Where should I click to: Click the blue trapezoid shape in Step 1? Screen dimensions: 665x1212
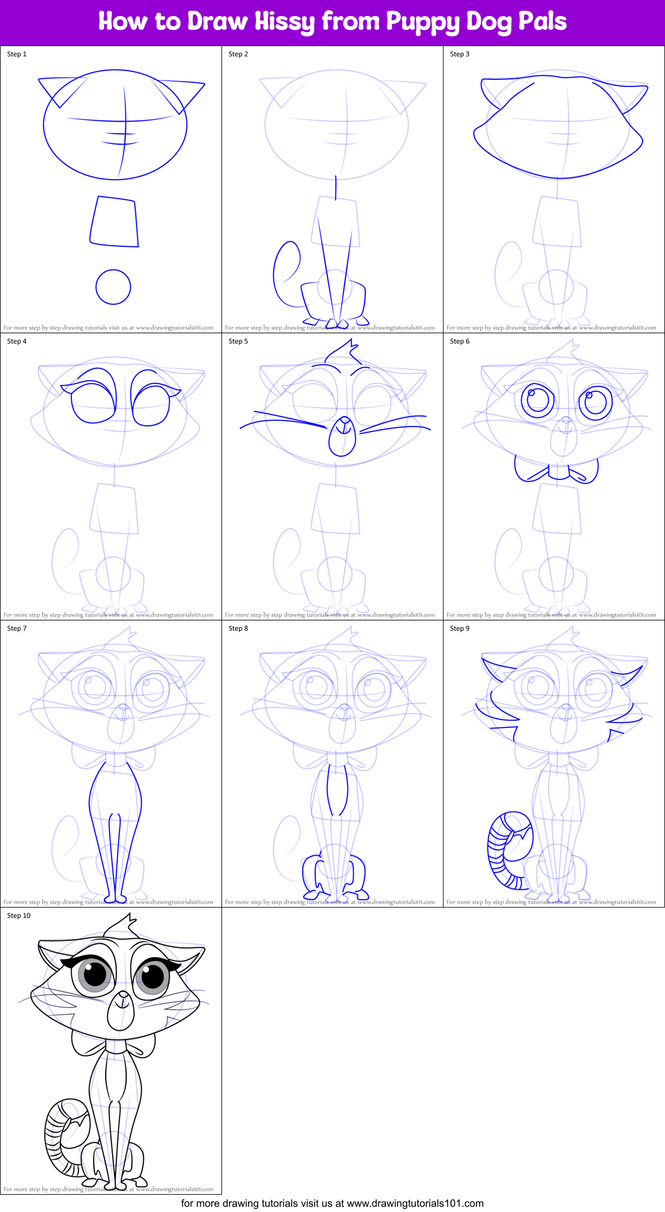pos(114,222)
